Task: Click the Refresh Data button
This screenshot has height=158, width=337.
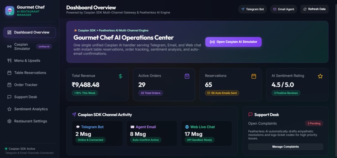Action: click(314, 9)
